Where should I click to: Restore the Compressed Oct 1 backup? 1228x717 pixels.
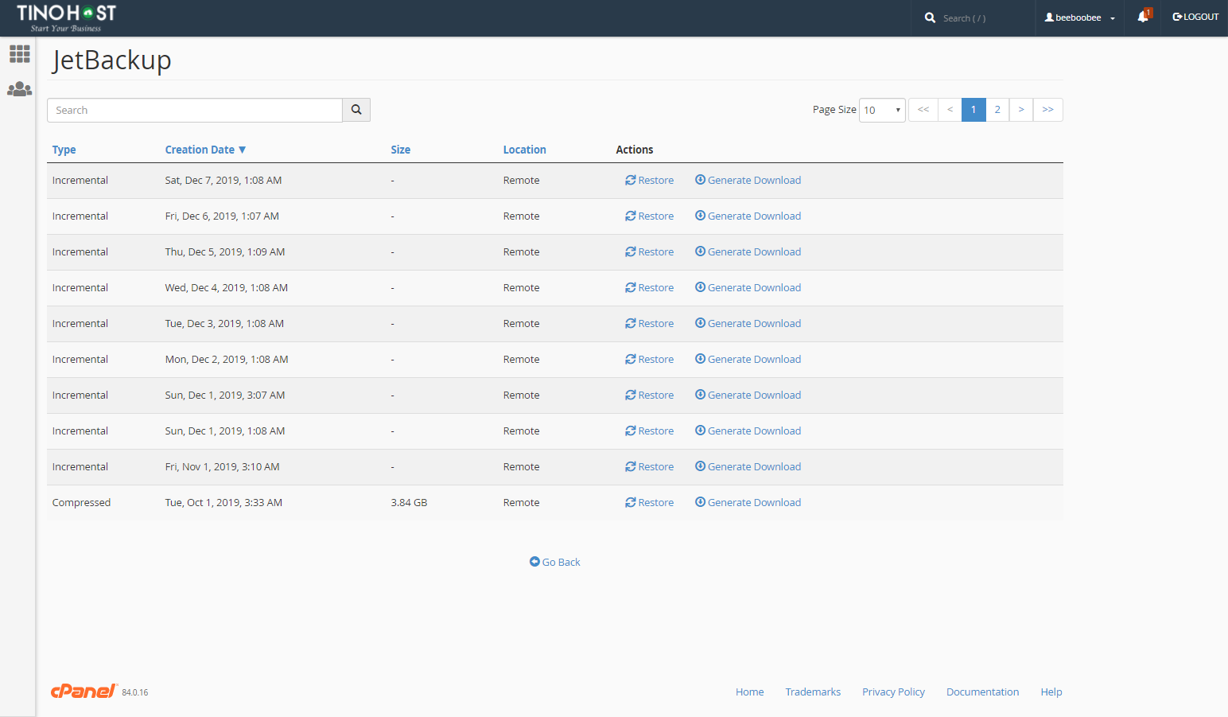649,503
